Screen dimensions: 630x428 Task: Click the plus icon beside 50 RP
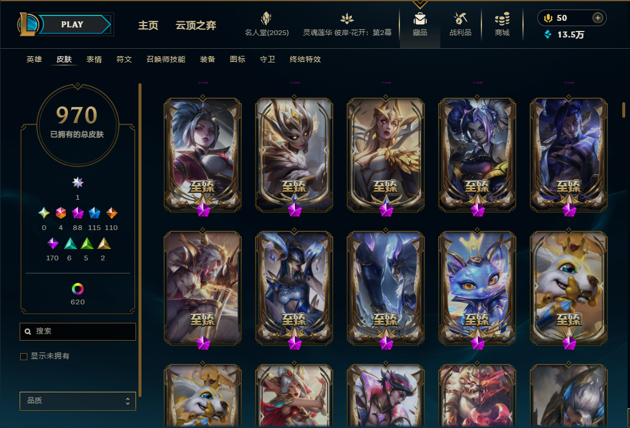(597, 18)
